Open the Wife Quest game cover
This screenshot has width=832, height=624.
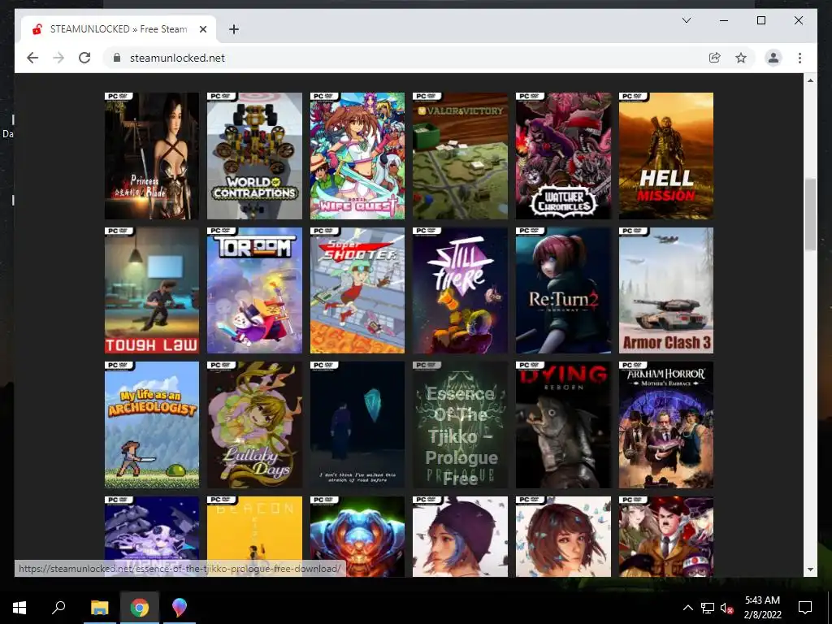[x=357, y=156]
